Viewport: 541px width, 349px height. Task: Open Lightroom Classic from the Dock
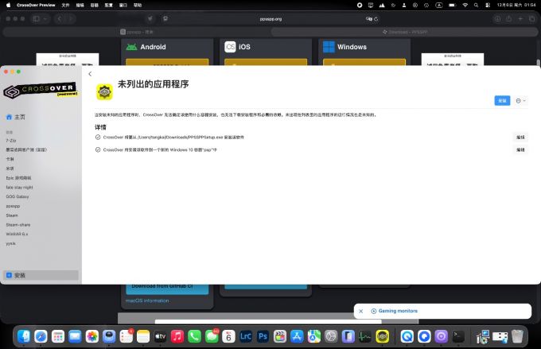(x=246, y=336)
